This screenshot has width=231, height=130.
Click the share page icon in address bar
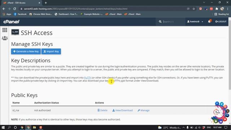(x=188, y=9)
